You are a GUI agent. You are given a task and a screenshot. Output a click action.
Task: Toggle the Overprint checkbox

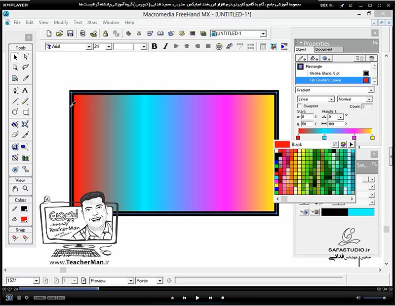(299, 106)
